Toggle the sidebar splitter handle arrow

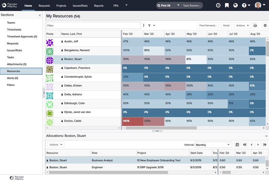point(44,93)
